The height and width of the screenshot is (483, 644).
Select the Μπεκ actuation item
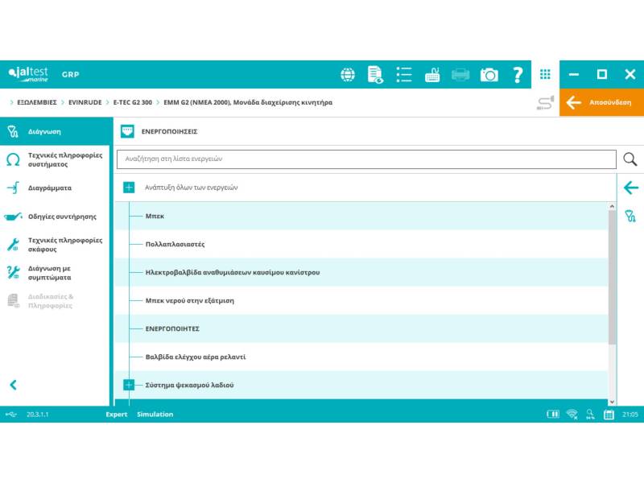(x=155, y=216)
